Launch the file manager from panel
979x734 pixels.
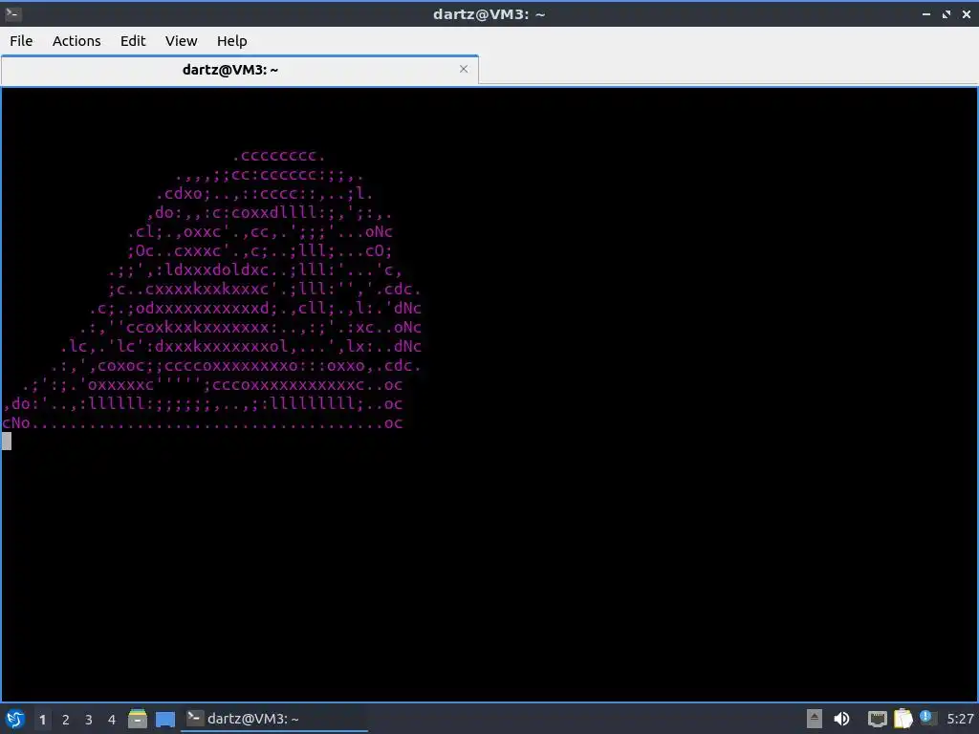[x=138, y=719]
